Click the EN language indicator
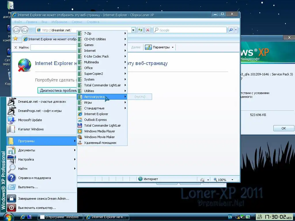295x221 pixels. click(x=230, y=217)
